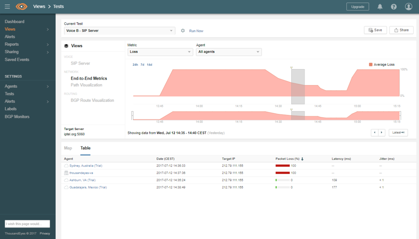The width and height of the screenshot is (419, 239).
Task: Click the Views layers icon
Action: pos(66,46)
